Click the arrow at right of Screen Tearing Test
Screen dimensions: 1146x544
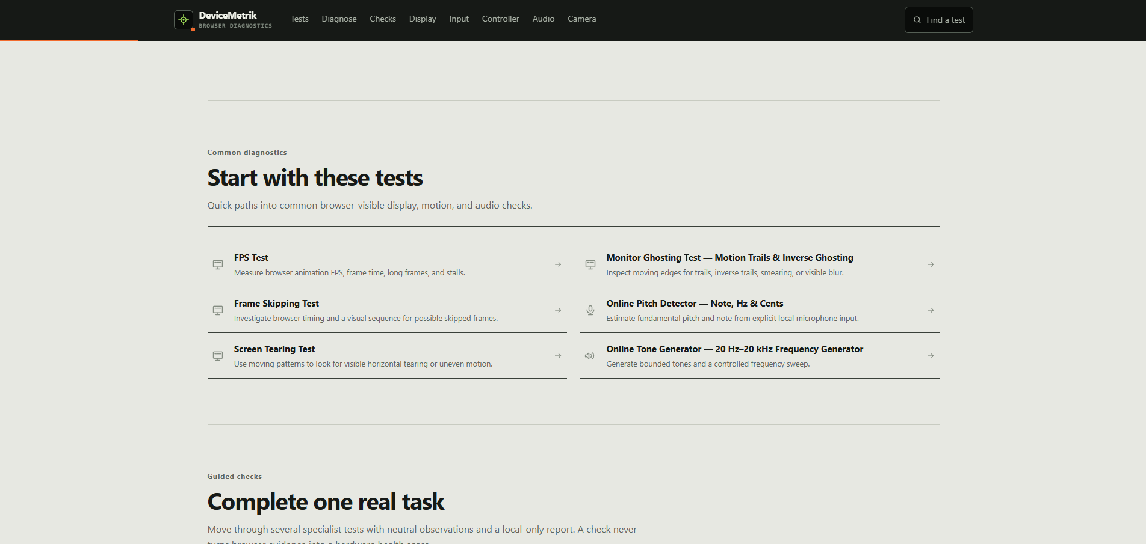point(558,356)
